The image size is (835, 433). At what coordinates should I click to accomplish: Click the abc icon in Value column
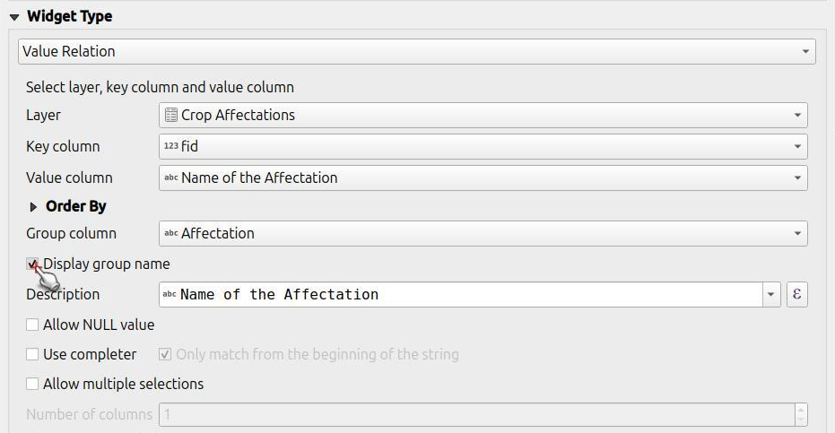pos(171,178)
